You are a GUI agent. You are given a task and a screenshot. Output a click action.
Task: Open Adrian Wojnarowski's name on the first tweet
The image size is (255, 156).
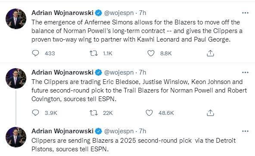pos(62,13)
